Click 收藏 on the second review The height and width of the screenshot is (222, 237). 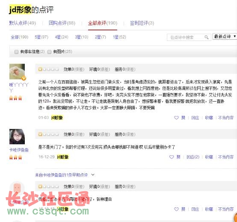(209, 157)
